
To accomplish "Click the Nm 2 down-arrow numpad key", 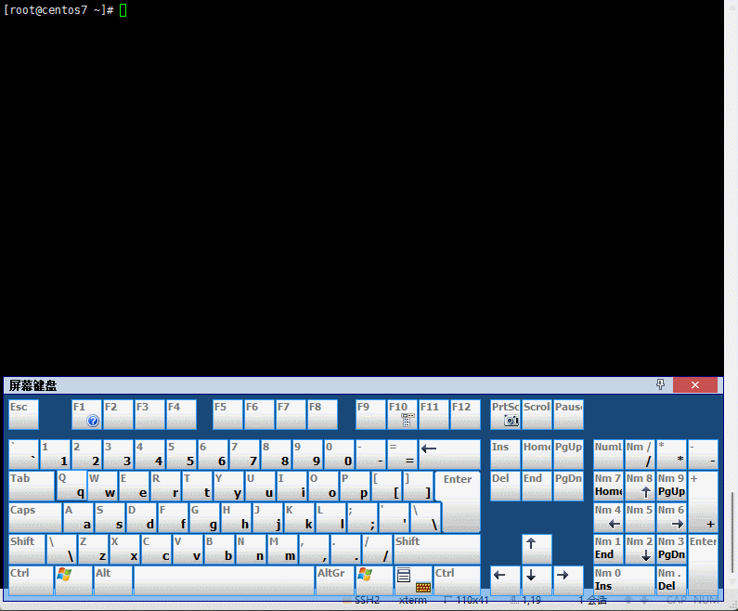I will pos(640,549).
